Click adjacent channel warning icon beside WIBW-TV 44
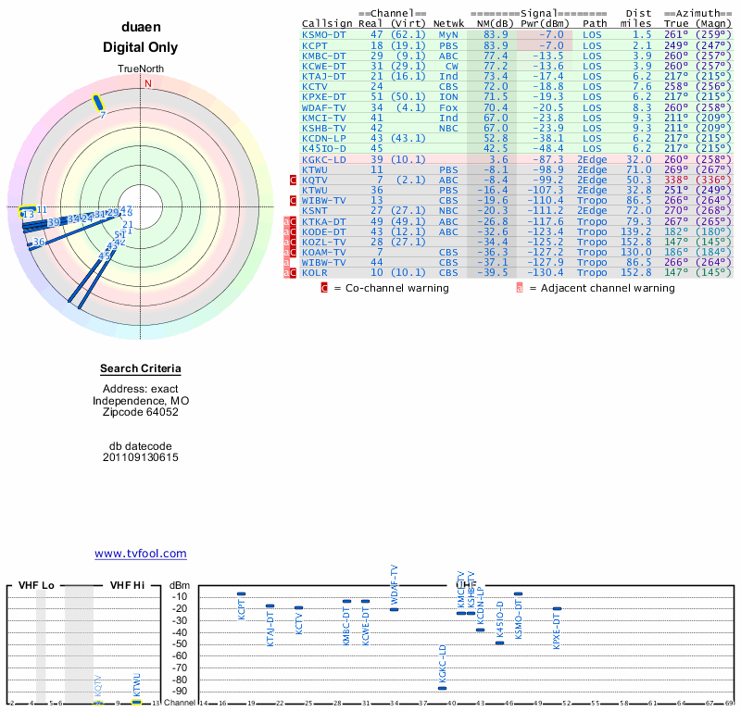Viewport: 741px width, 711px height. [x=286, y=262]
